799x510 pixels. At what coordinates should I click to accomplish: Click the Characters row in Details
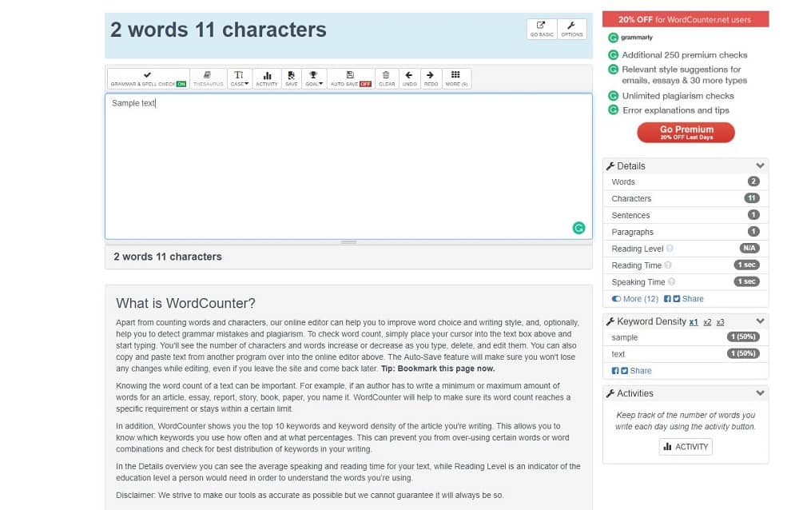tap(686, 198)
